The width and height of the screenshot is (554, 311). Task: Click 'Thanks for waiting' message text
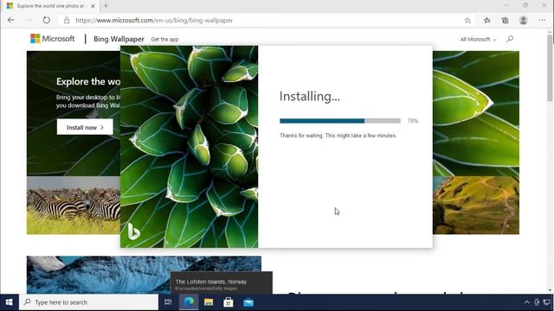[338, 136]
